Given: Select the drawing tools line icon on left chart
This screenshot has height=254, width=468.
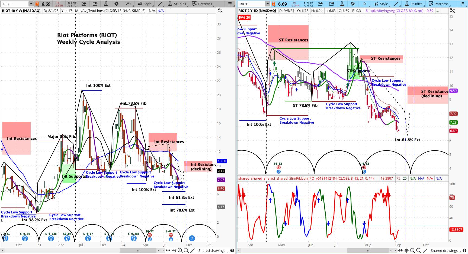Looking at the screenshot, I should point(160,4).
